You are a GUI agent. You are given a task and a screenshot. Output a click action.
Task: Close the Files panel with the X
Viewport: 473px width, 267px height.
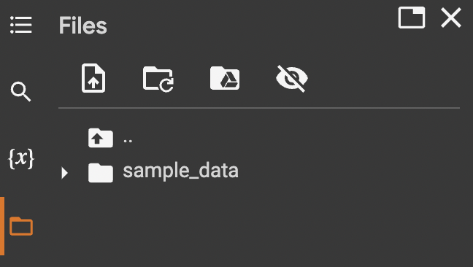tap(451, 18)
